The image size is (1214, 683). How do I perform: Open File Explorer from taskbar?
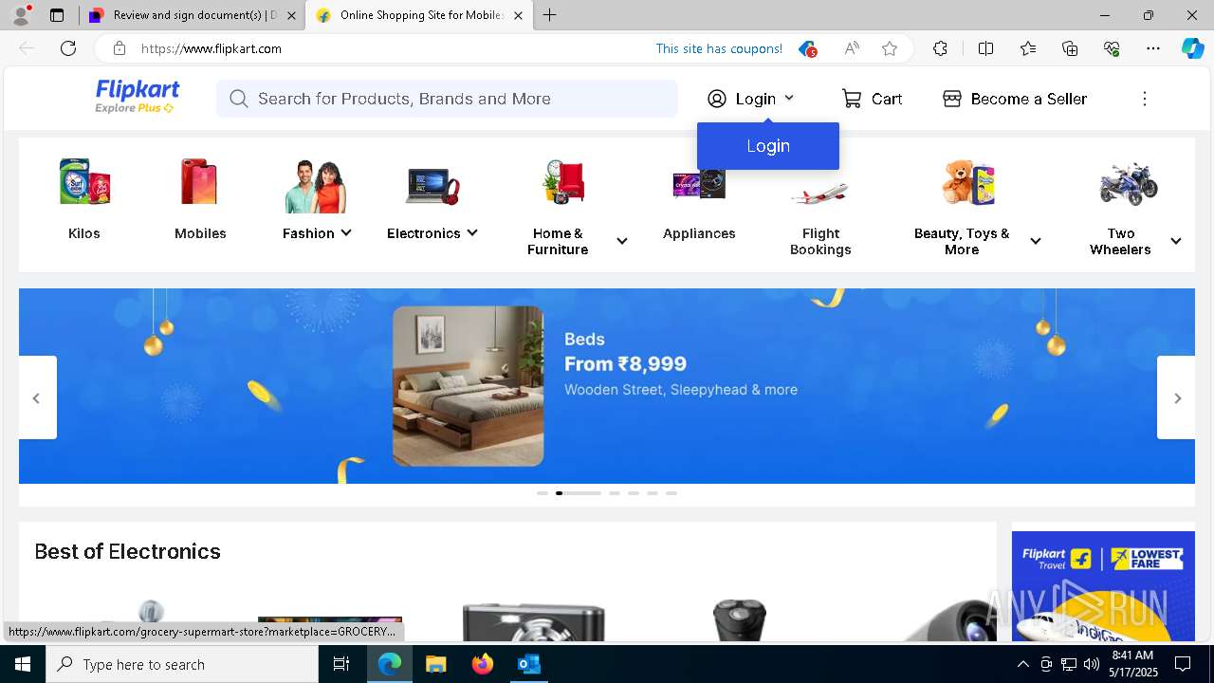[435, 664]
